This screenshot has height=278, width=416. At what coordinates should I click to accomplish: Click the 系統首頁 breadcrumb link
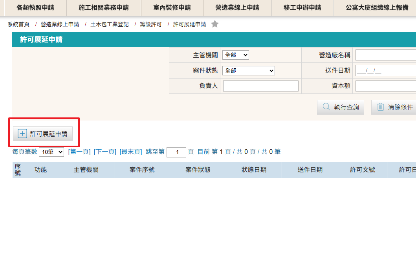point(18,24)
